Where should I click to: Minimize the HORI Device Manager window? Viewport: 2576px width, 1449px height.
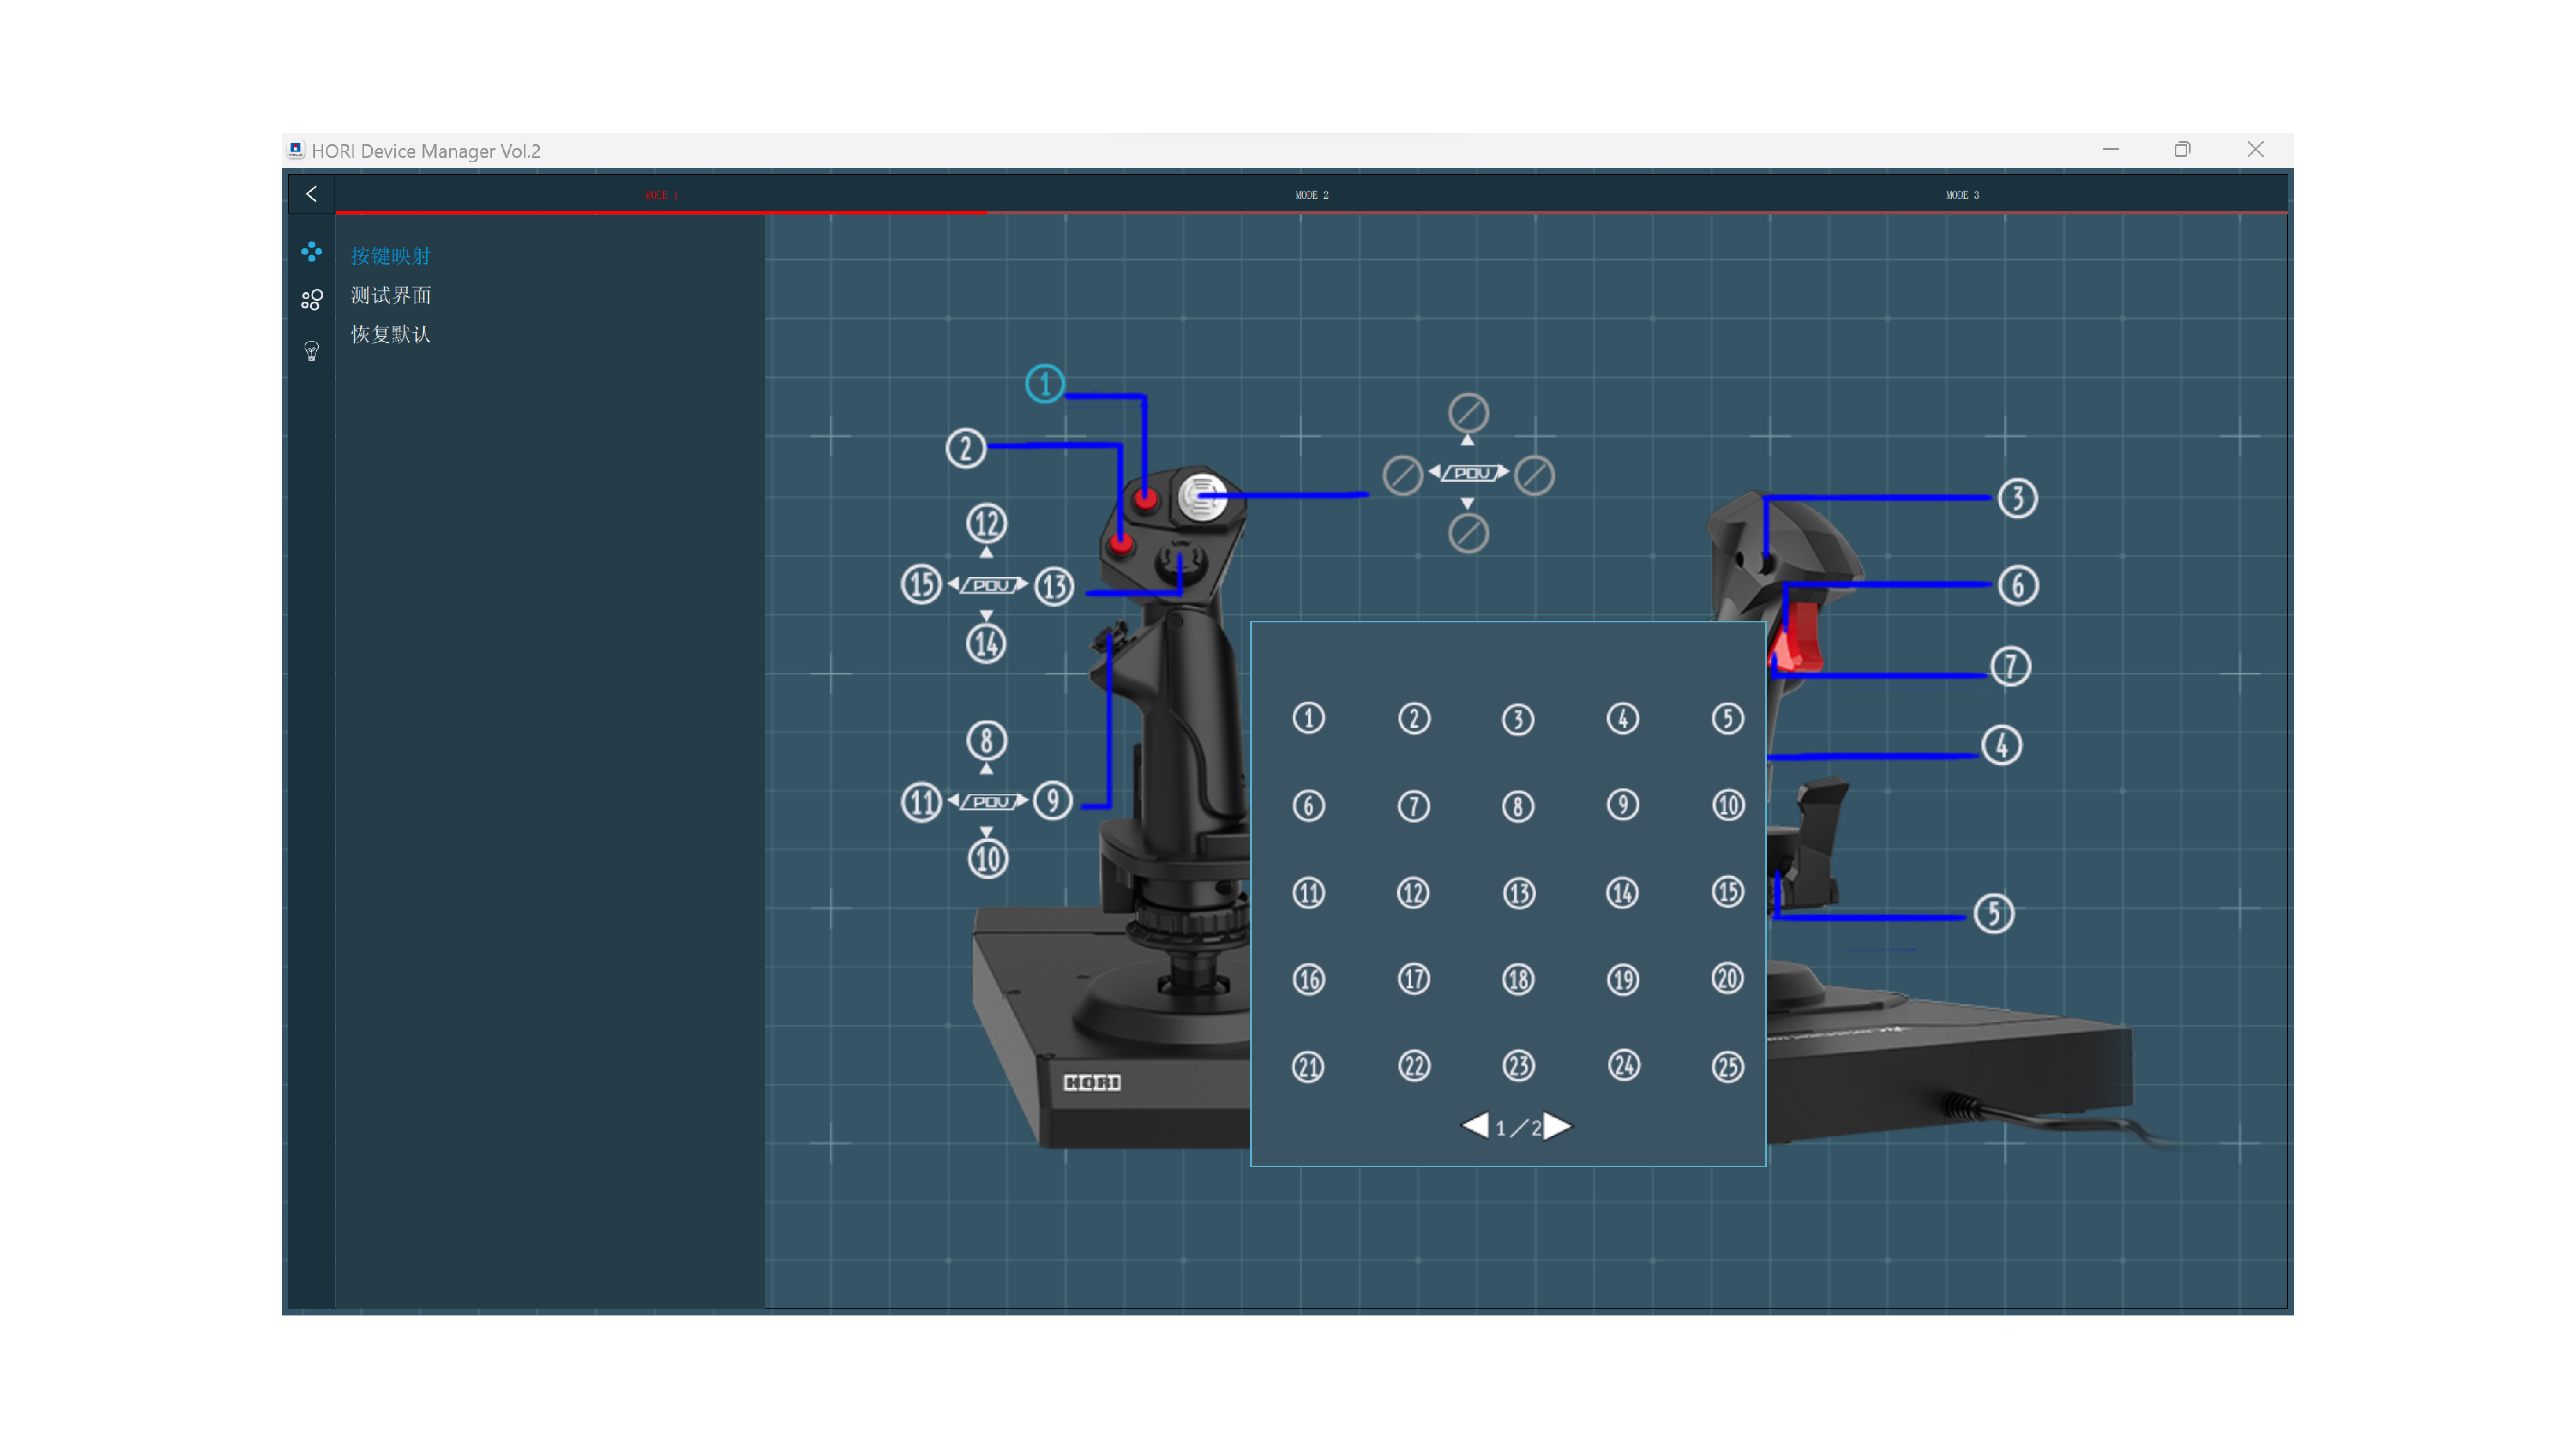coord(2111,149)
